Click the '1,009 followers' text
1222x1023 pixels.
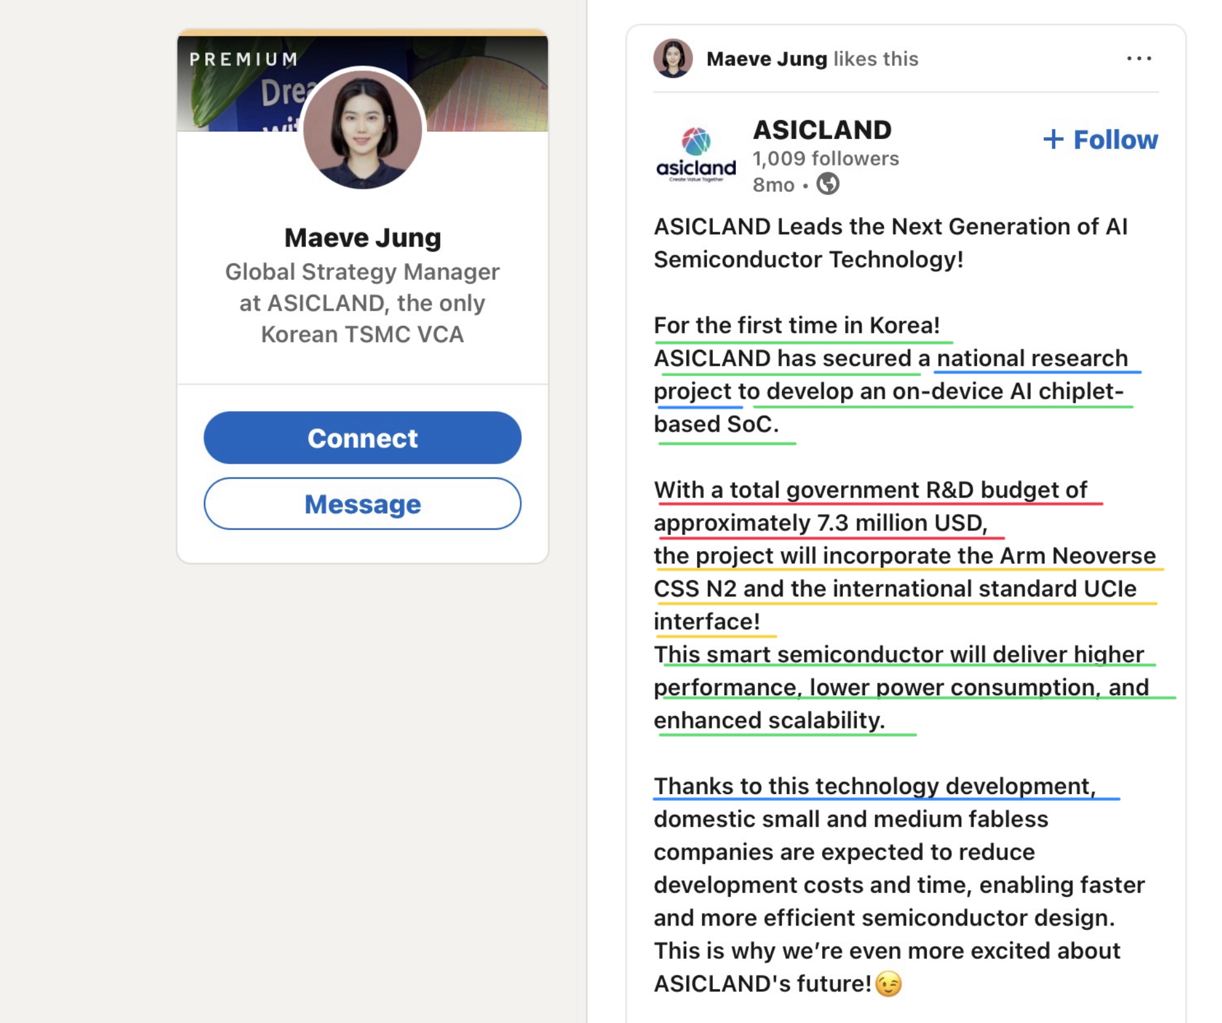click(x=825, y=159)
